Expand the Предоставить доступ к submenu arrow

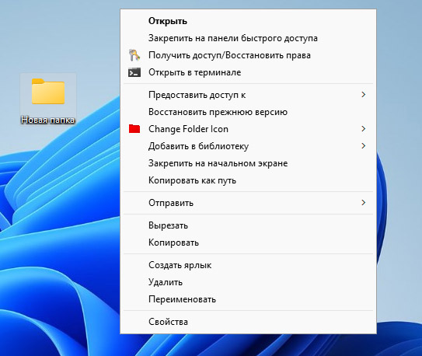364,95
